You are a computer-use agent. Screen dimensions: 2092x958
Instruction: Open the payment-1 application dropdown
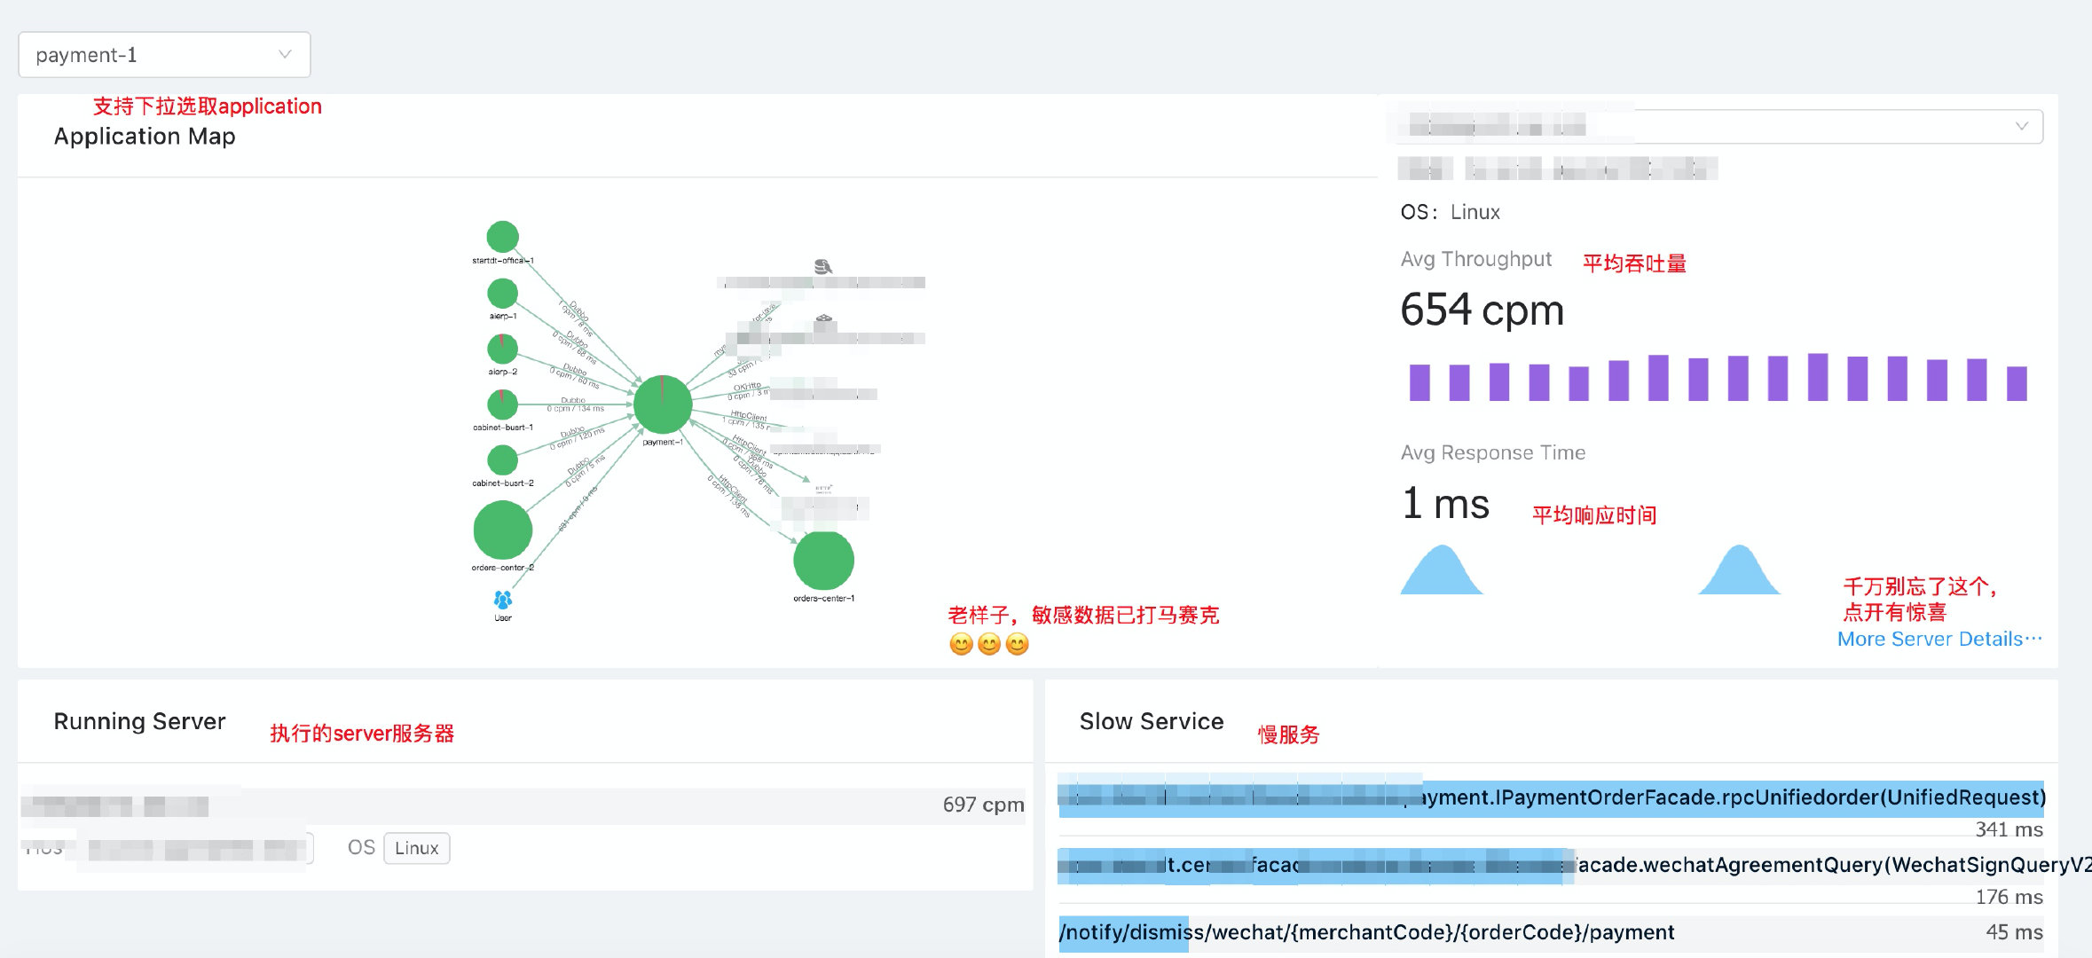tap(164, 55)
